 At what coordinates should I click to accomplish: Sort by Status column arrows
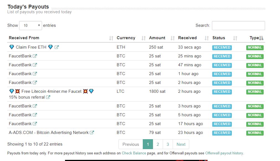pos(235,38)
